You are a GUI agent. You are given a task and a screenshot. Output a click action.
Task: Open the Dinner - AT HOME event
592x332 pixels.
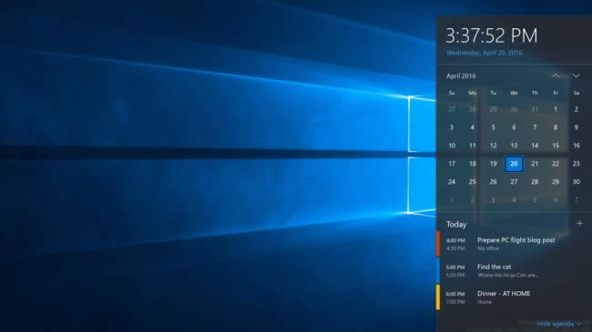[514, 297]
